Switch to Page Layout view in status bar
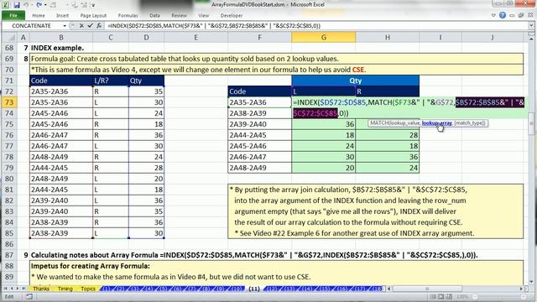537x302 pixels. (x=441, y=296)
